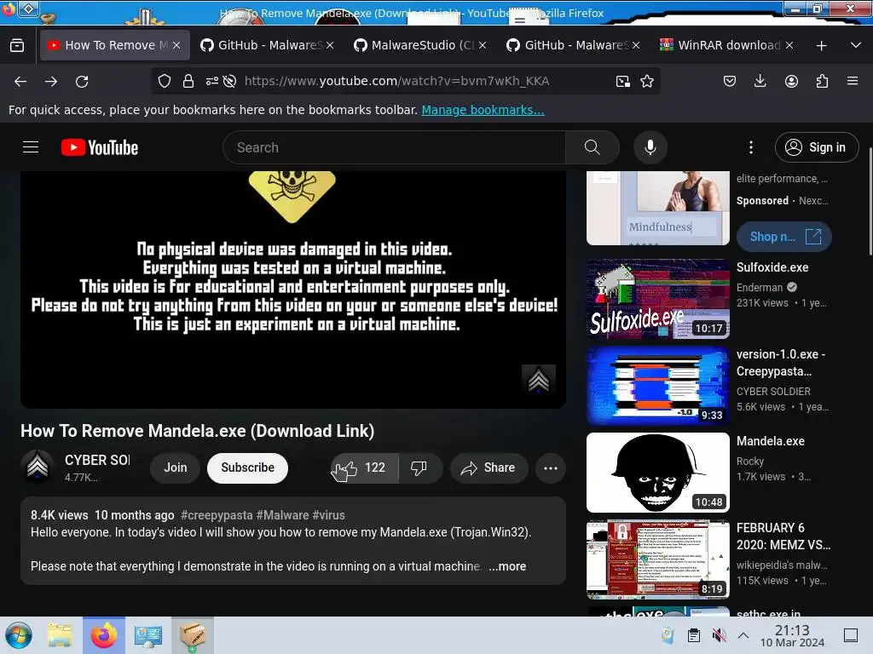Click the Join button
This screenshot has height=654, width=873.
point(176,468)
